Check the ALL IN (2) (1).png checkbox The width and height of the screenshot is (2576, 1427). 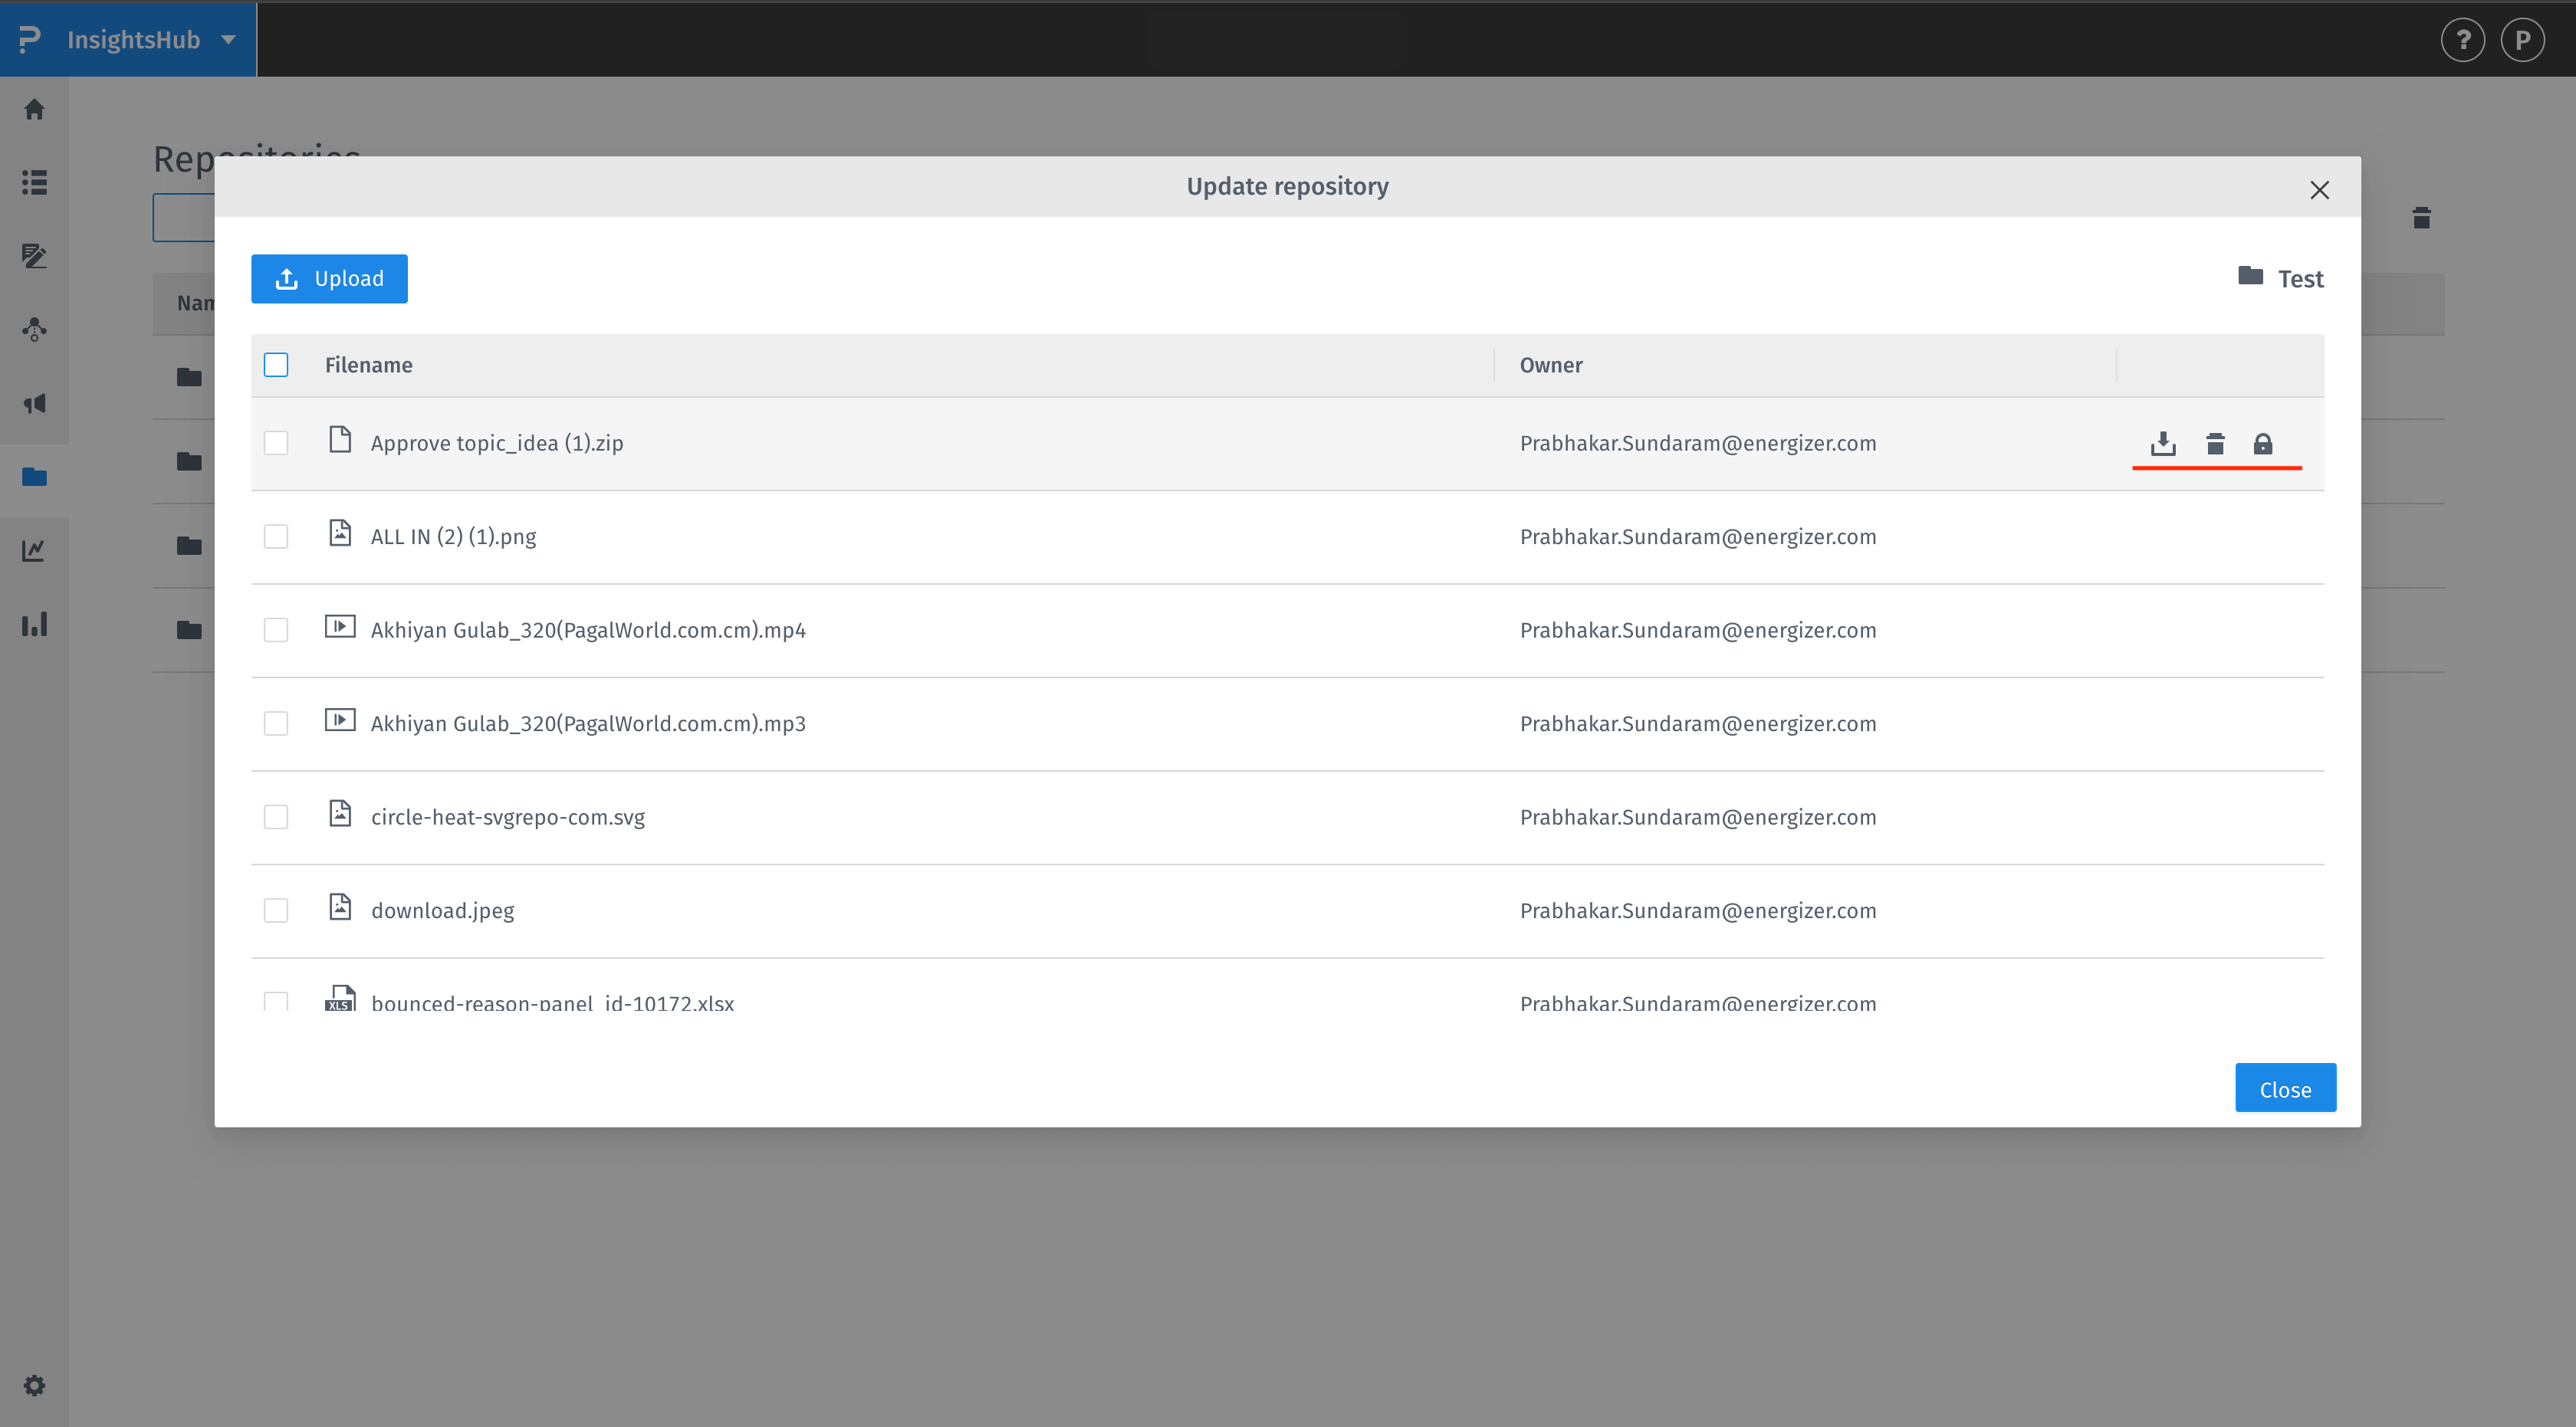(276, 536)
